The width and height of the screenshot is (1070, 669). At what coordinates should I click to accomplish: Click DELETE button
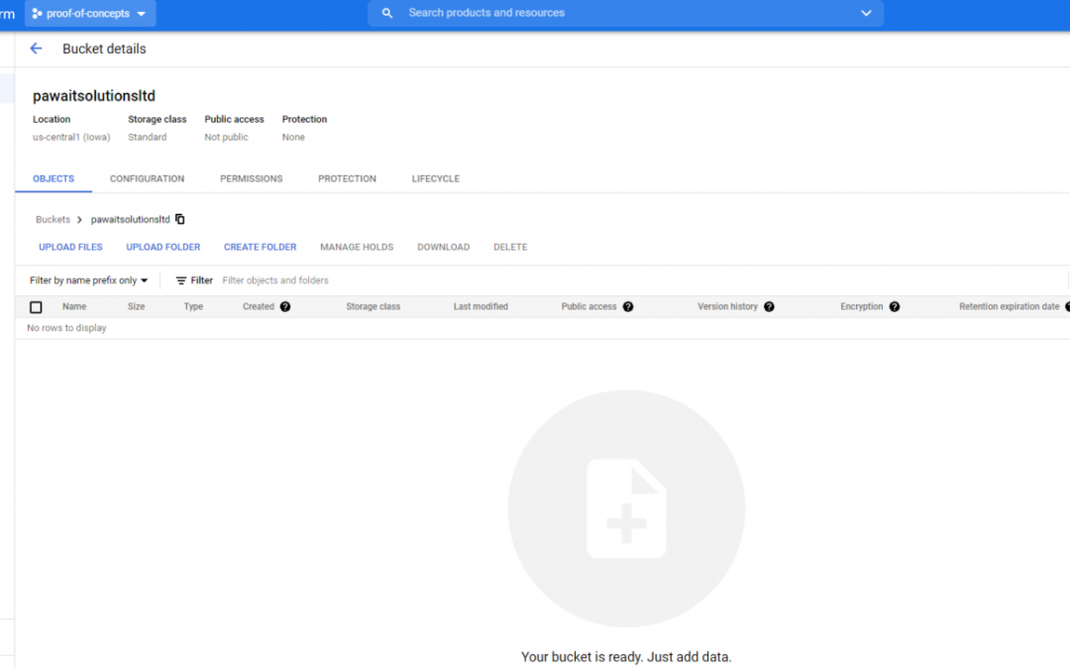coord(510,247)
